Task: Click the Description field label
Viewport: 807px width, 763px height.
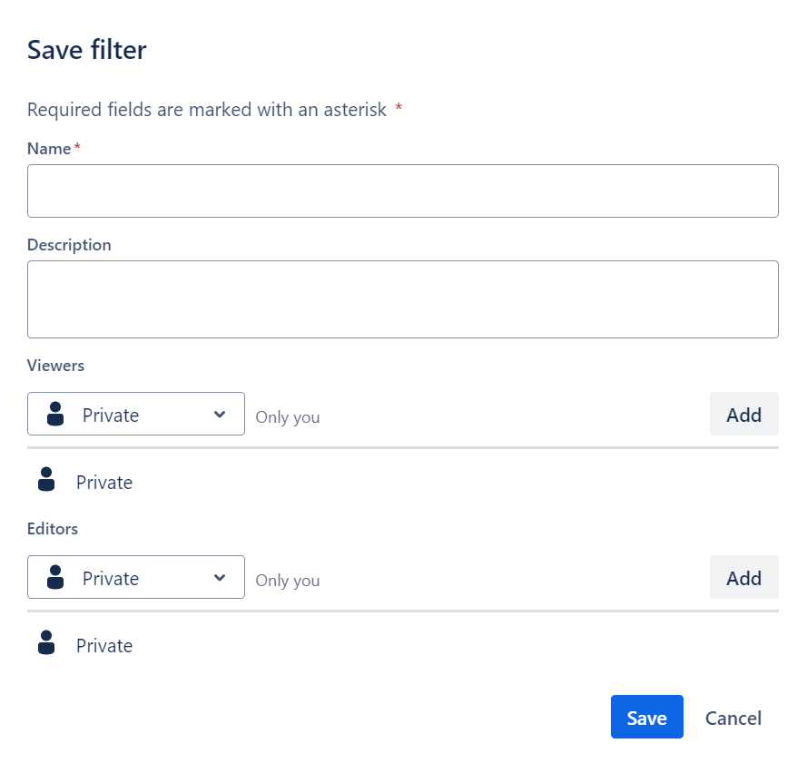Action: tap(69, 245)
